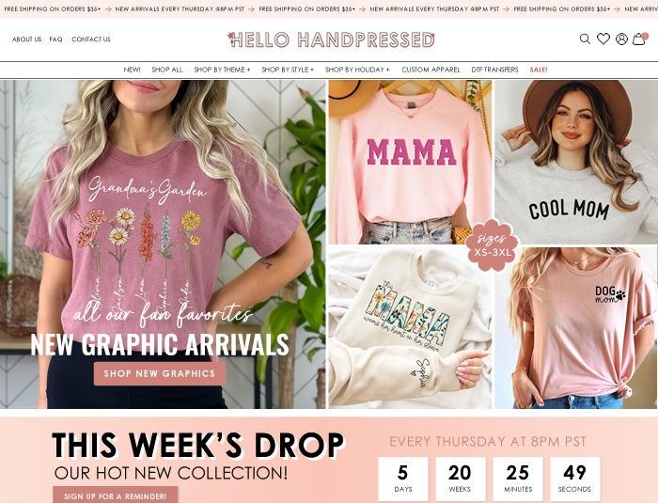Open Custom Apparel page
This screenshot has height=503, width=658.
[431, 70]
